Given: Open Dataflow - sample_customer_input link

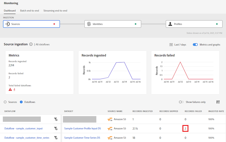Looking at the screenshot, I should [x=24, y=128].
